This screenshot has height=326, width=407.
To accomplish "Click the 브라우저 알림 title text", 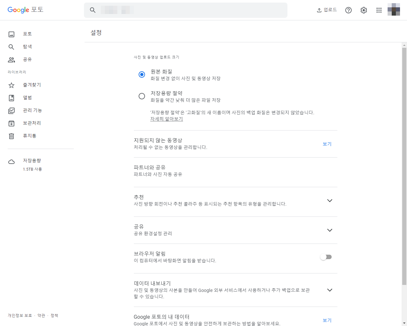I will click(x=150, y=254).
